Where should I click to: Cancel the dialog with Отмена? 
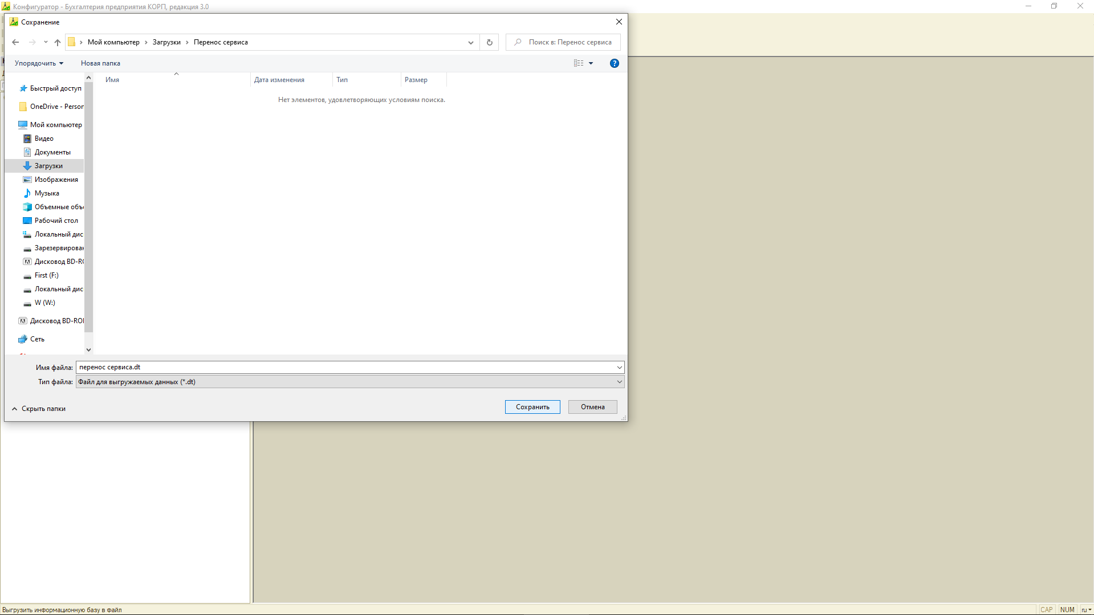[x=592, y=407]
